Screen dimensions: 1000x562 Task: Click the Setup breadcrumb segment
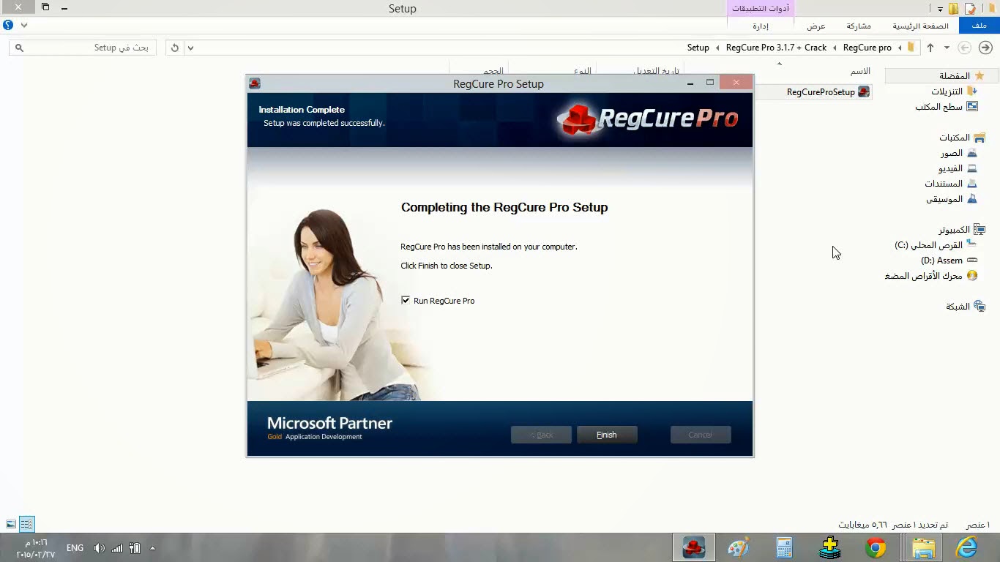(698, 48)
